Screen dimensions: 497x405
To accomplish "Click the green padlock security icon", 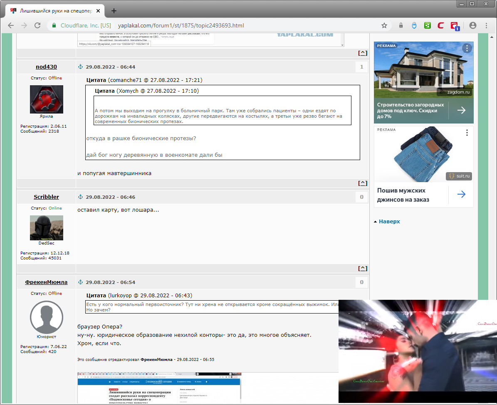I will tap(54, 25).
